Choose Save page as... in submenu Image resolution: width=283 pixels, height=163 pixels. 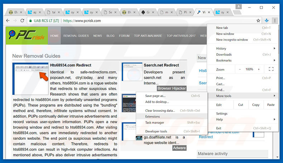(155, 96)
